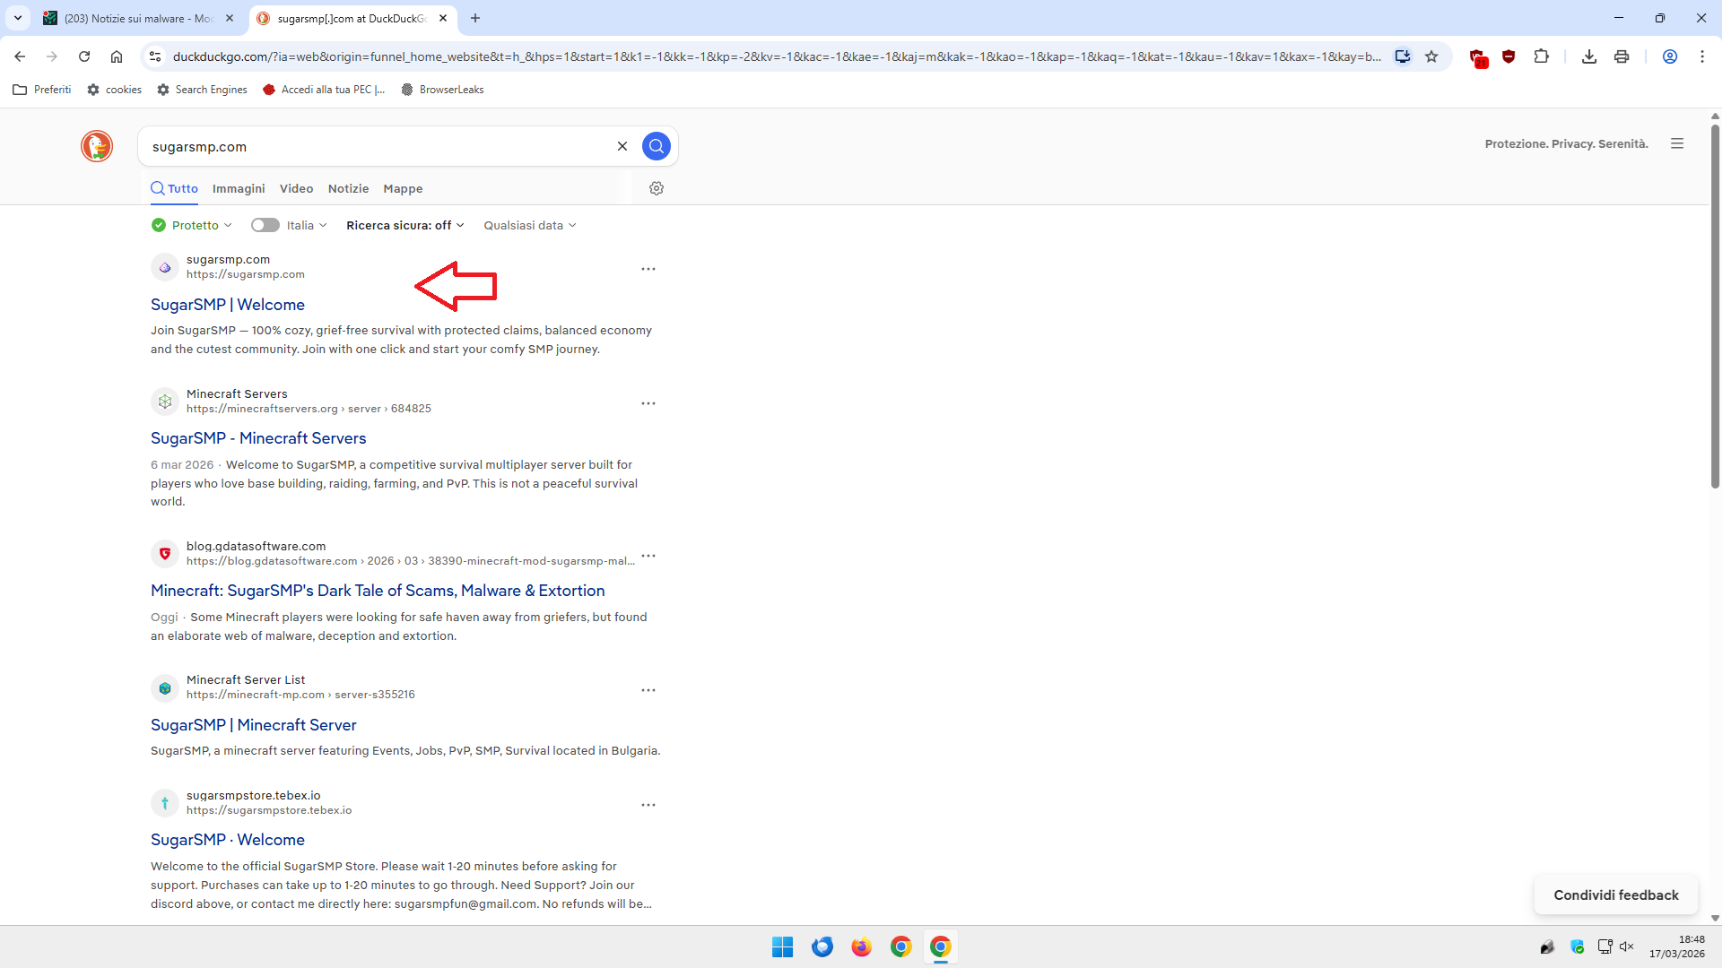Open the Extensions puzzle icon
This screenshot has width=1722, height=968.
click(x=1541, y=56)
